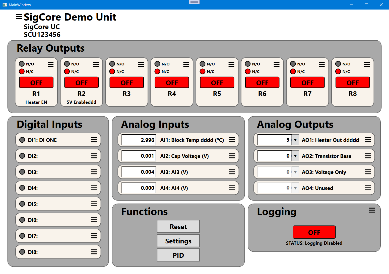Click the R3 N/C red indicator light

(112, 71)
